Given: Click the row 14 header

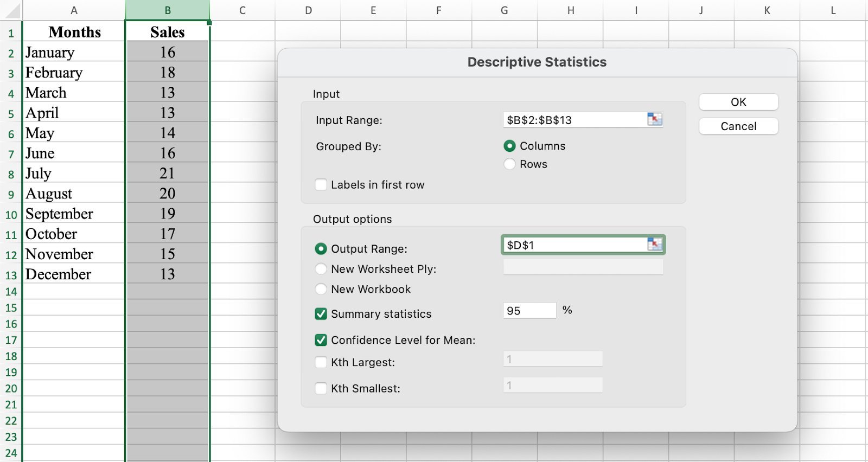Looking at the screenshot, I should 11,292.
